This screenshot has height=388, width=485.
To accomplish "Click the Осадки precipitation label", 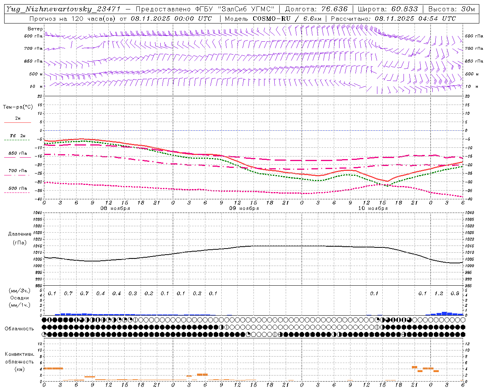I will [20, 298].
